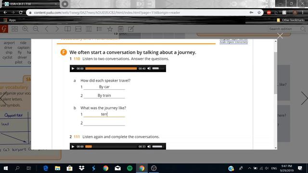
Task: Click the fit-width layout icon
Action: tap(78, 29)
